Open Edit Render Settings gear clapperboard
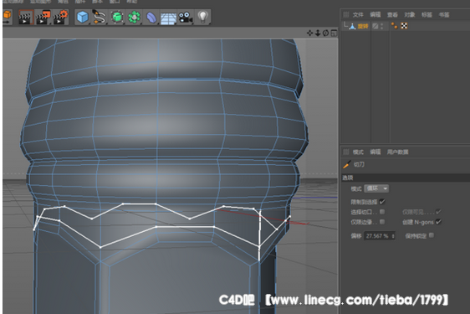 (60, 18)
